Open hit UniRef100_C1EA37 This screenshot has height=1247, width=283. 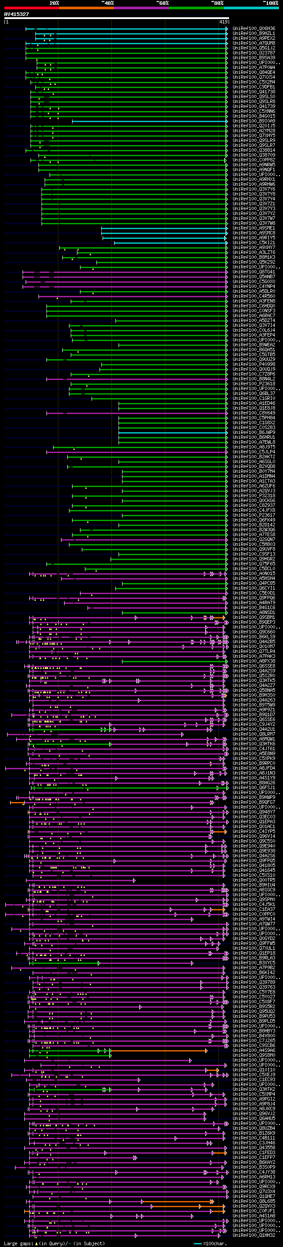254,909
